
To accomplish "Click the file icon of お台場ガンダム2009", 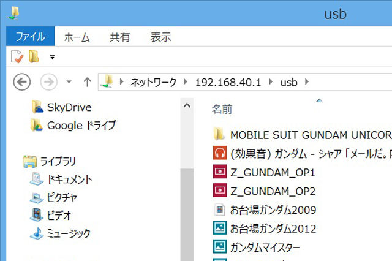I will point(220,210).
